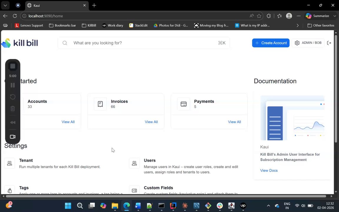Open the Windows Start menu
The width and height of the screenshot is (339, 212).
click(68, 206)
